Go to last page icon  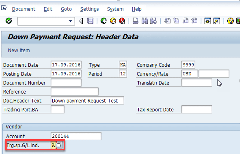click(x=194, y=21)
